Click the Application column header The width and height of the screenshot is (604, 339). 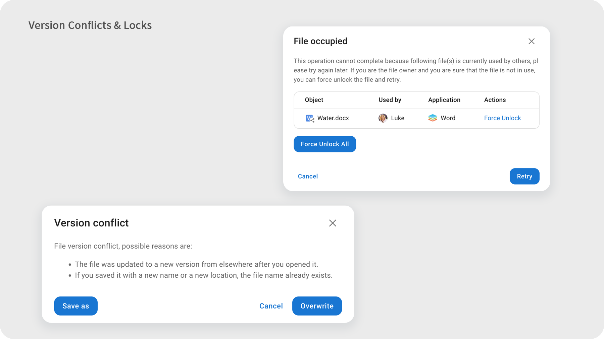[x=444, y=100]
